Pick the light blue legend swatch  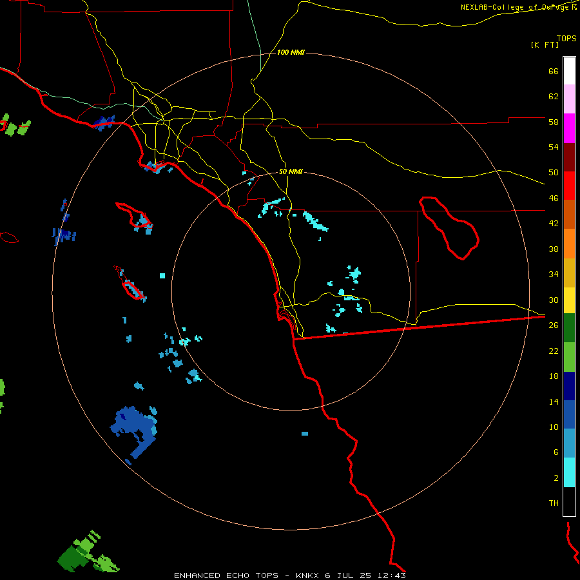(569, 443)
